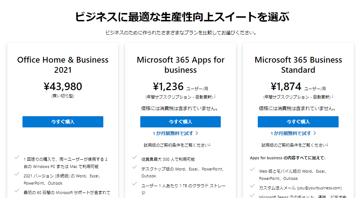Click the page heading ビジネスに最適な生産性向上スイートを選ぶ

coord(182,17)
